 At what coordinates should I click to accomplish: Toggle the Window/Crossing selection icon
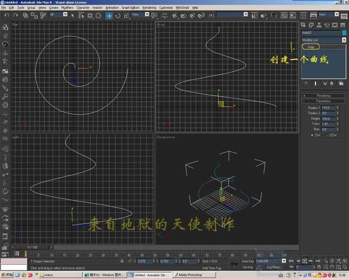tap(98, 16)
